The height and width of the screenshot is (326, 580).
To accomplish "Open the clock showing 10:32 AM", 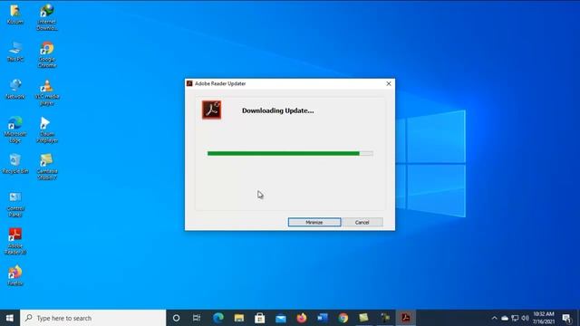I will (x=544, y=318).
